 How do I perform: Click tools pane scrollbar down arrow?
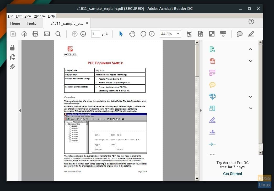point(260,153)
